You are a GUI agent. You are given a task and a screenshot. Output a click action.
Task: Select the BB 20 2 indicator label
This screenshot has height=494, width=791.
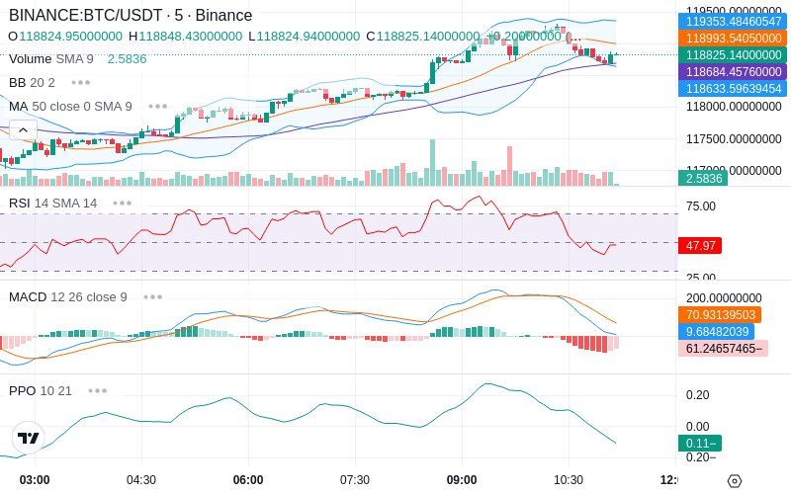pos(32,83)
